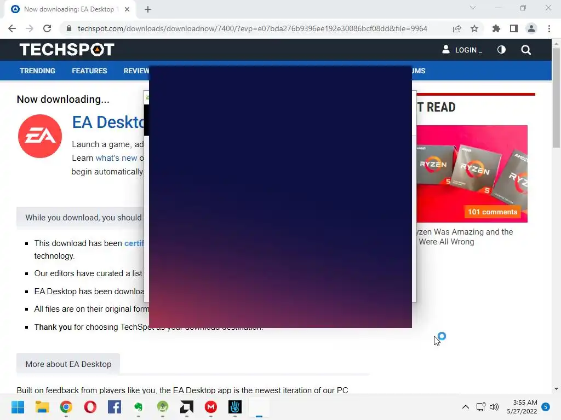Open volume tray icon
The height and width of the screenshot is (420, 561).
[x=494, y=407]
